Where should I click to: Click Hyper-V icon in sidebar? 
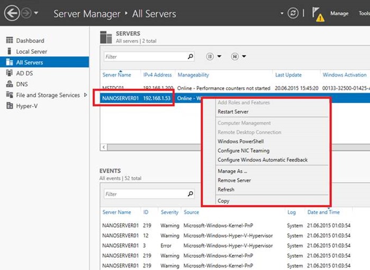pyautogui.click(x=10, y=106)
